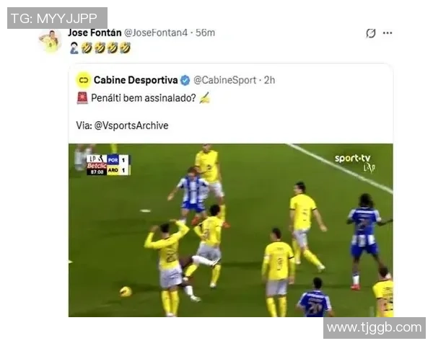Click the sport.tv logo in video
433x346 pixels.
point(355,162)
